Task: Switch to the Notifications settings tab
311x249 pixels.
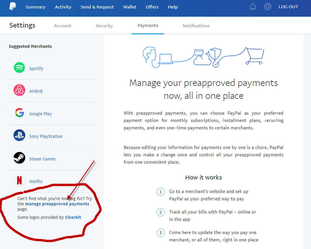Action: click(196, 26)
